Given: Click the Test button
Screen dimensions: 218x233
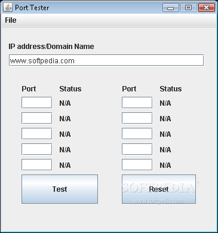Looking at the screenshot, I should tap(60, 189).
